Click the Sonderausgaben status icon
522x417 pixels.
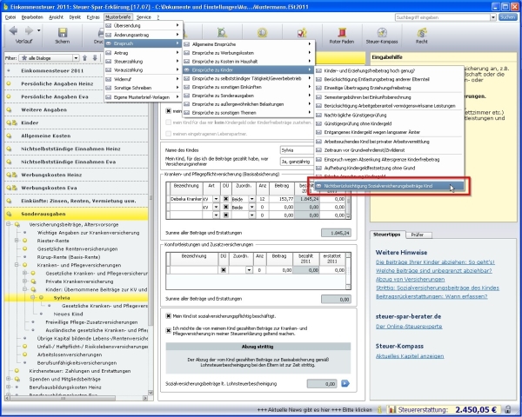(x=9, y=214)
